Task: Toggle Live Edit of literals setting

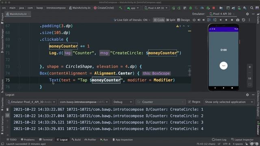Action: tap(132, 20)
